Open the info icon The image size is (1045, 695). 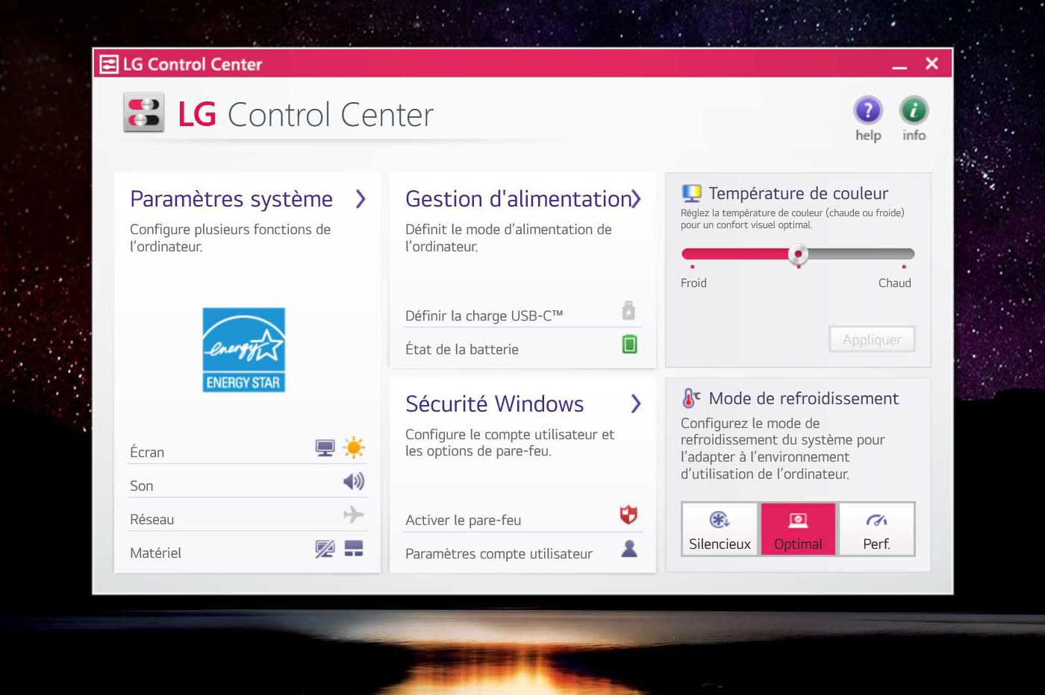click(x=914, y=111)
